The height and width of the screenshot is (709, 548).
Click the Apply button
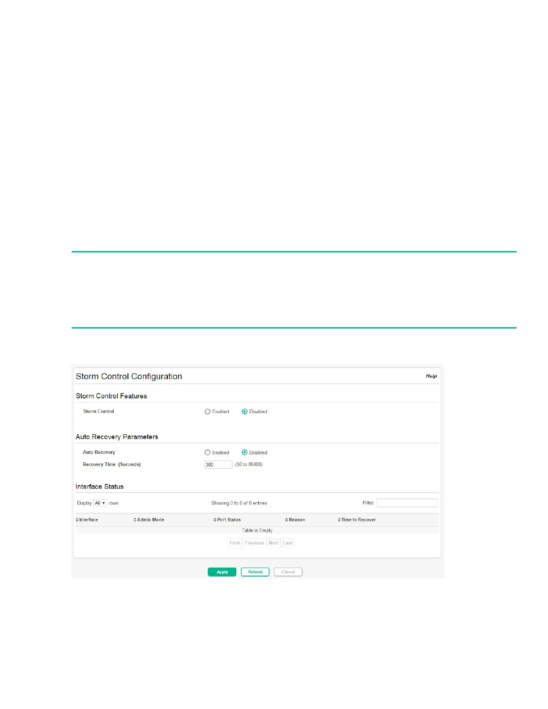222,572
